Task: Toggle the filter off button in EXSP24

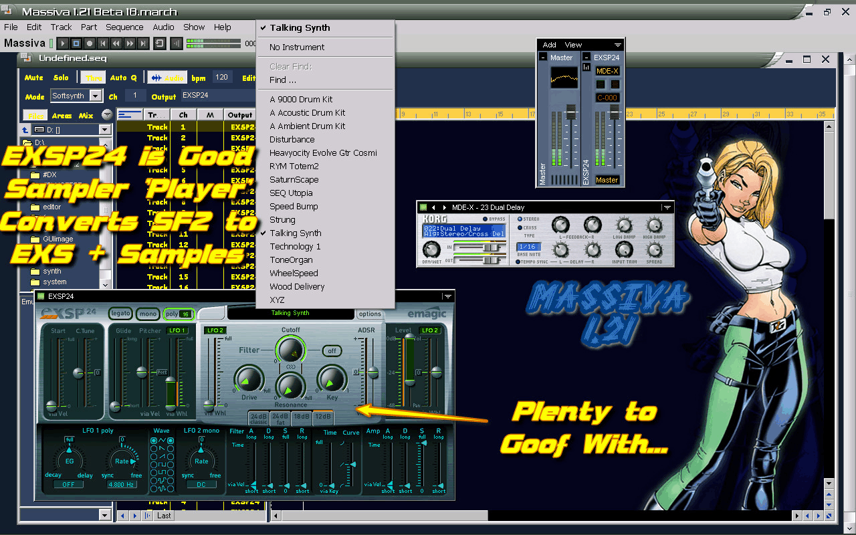Action: click(332, 350)
